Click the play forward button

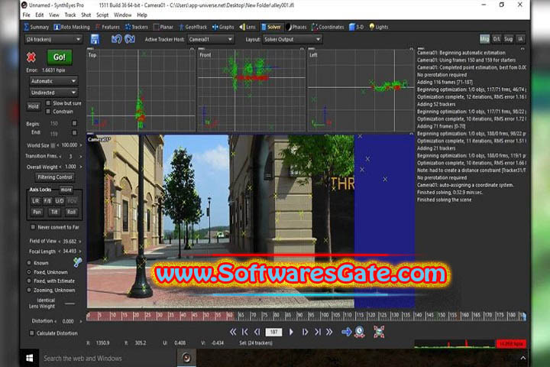291,332
